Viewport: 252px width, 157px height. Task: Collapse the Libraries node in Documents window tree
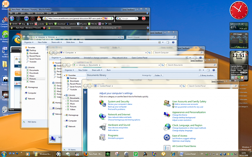click(65, 95)
